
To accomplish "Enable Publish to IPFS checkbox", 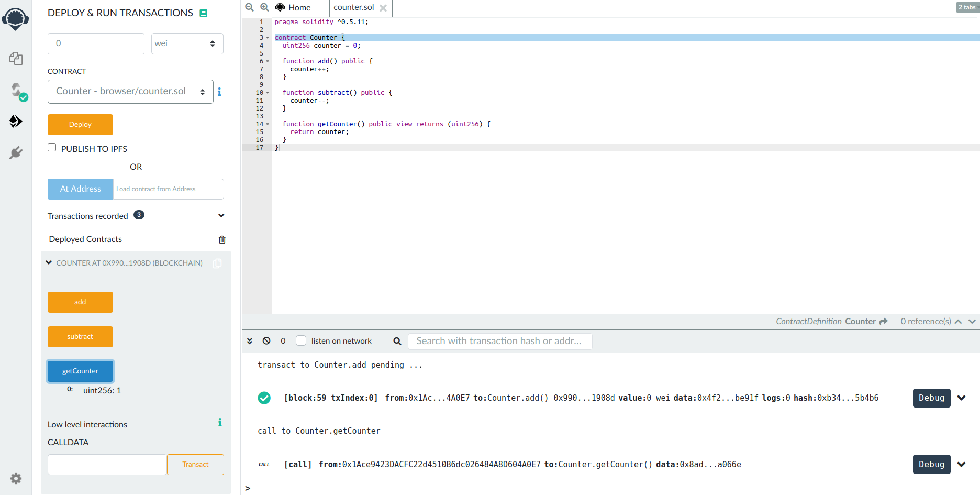I will point(52,148).
